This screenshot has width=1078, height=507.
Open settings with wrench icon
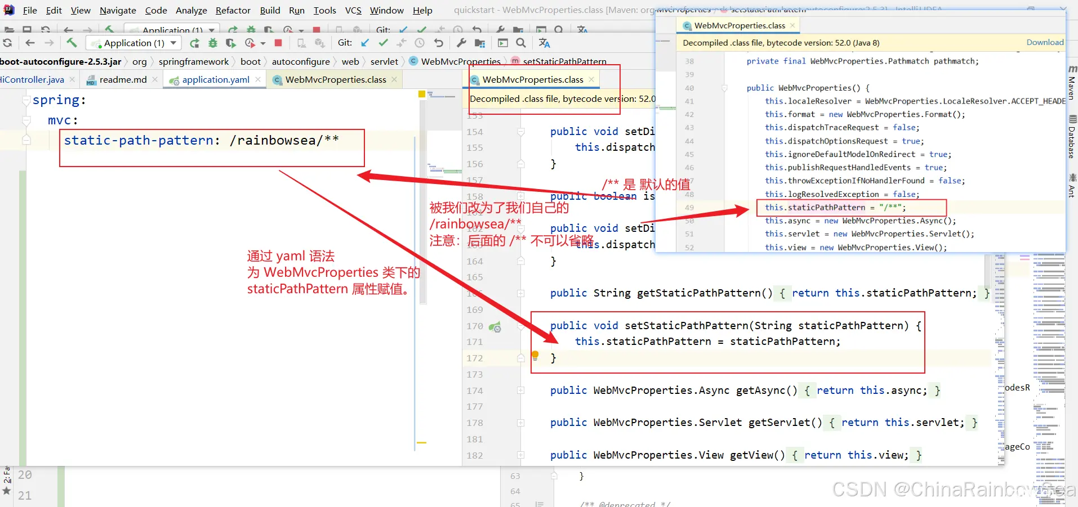pos(461,43)
